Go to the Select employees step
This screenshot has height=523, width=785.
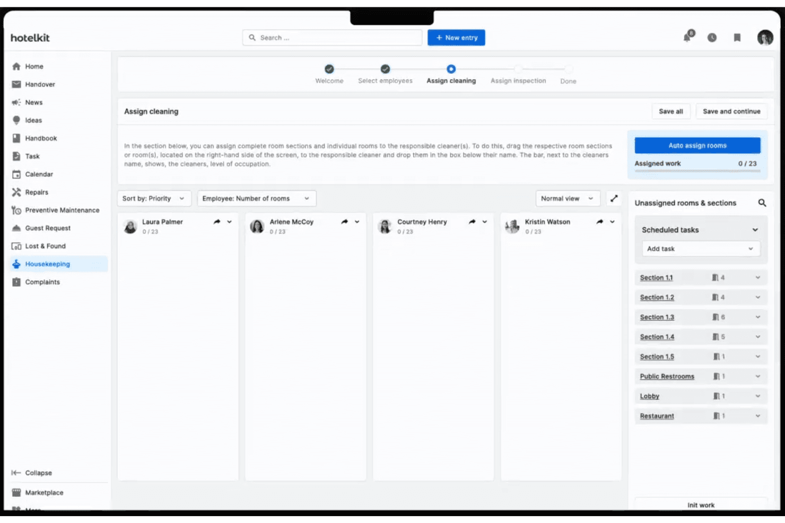[x=385, y=74]
